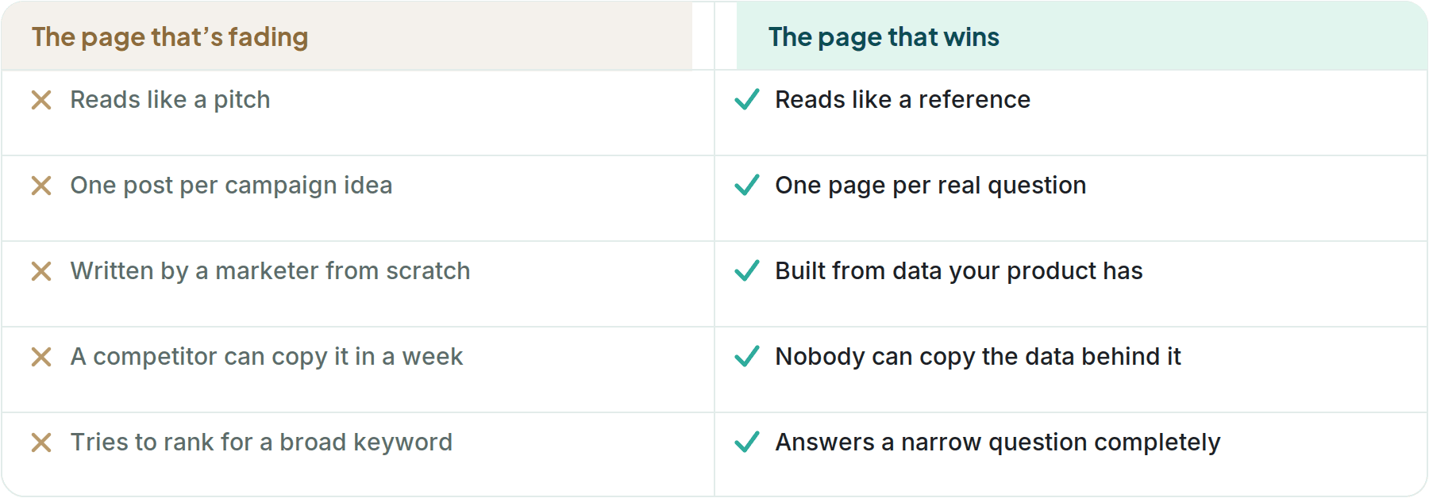Click checkmark next to Answers a narrow question
Screen dimensions: 1429x498
(x=747, y=442)
